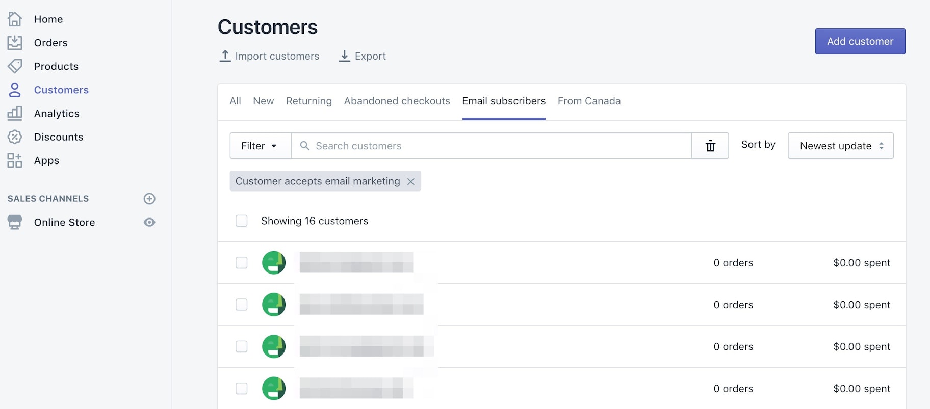The height and width of the screenshot is (409, 930).
Task: Click the Discounts badge icon
Action: coord(15,137)
